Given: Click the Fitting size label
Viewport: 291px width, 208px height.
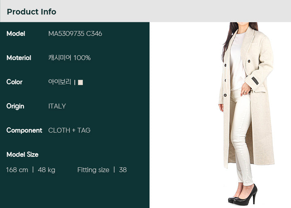Looking at the screenshot, I should (x=93, y=170).
